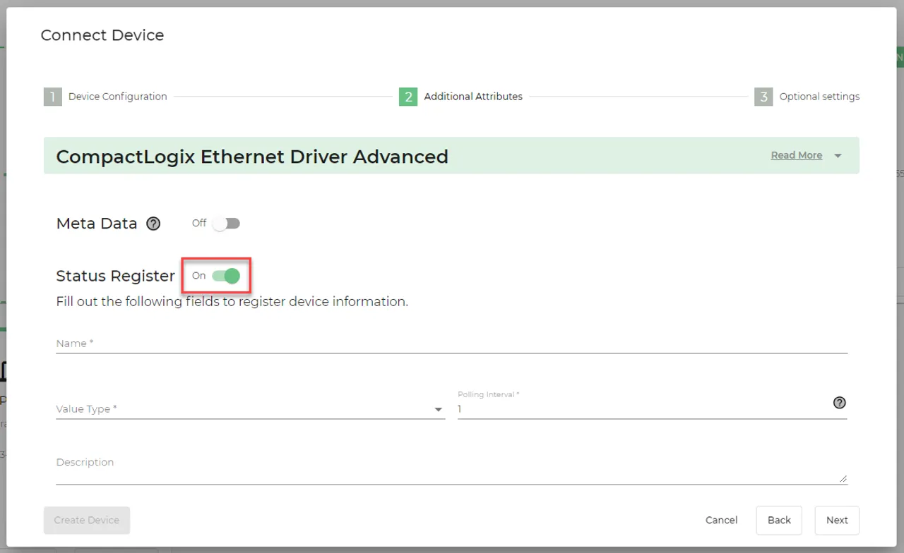904x553 pixels.
Task: Expand the Read More section
Action: [x=797, y=155]
